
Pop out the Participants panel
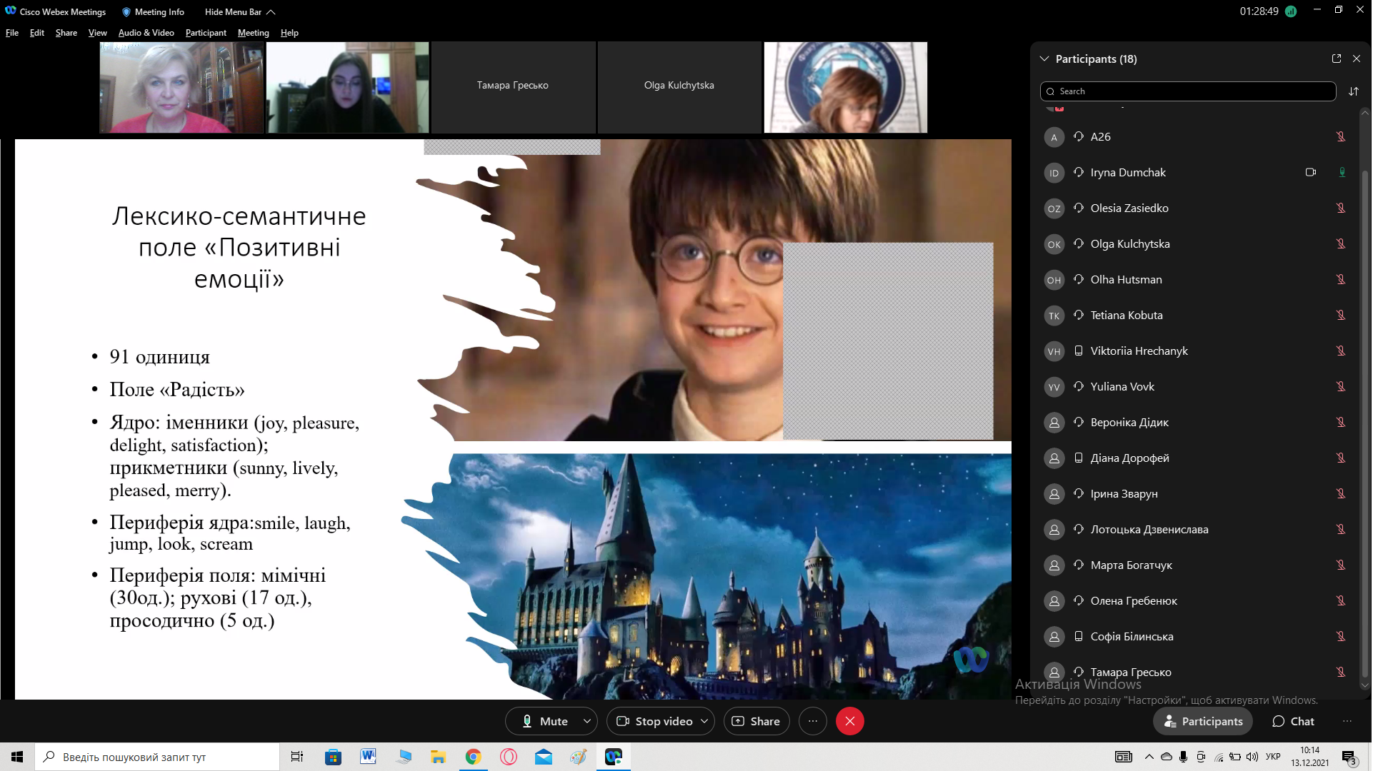tap(1336, 59)
